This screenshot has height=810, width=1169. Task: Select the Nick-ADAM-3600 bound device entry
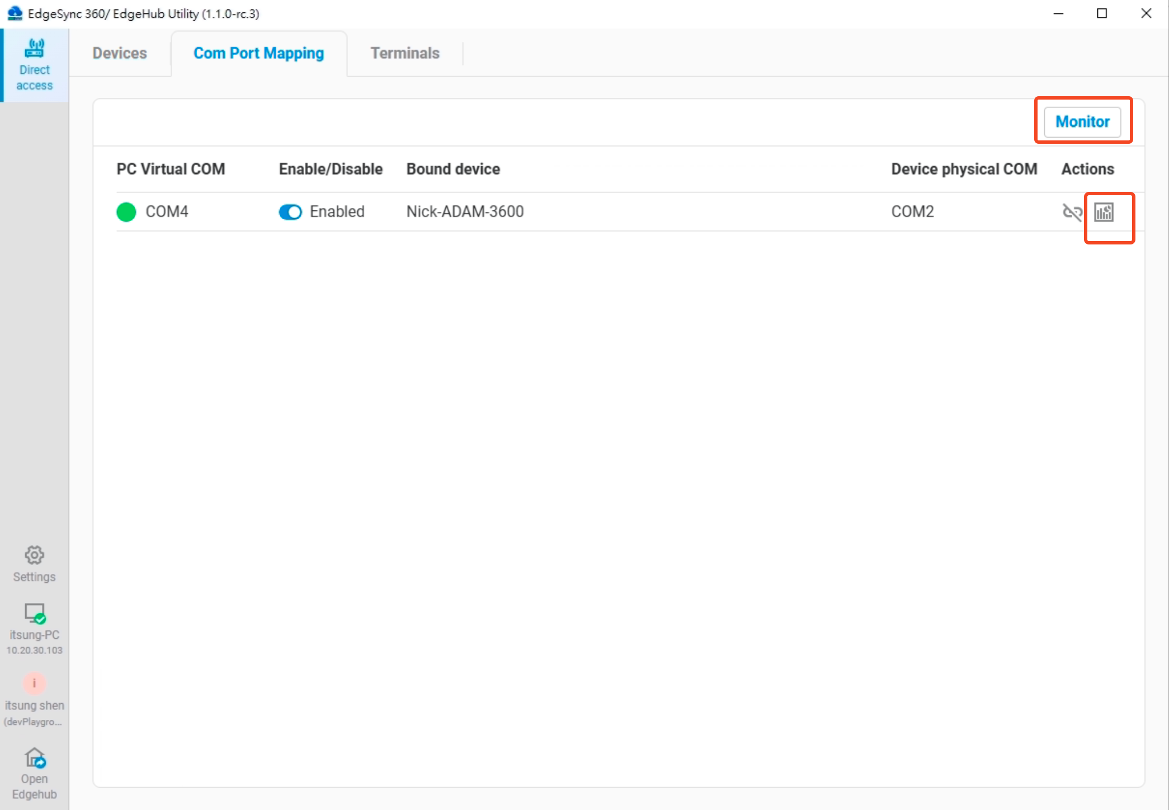pos(465,211)
